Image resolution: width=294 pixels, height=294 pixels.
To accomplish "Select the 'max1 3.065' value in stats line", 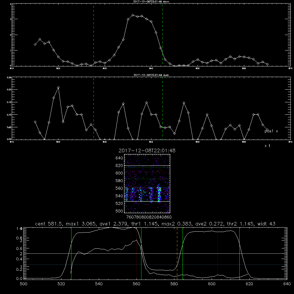I will pos(81,224).
